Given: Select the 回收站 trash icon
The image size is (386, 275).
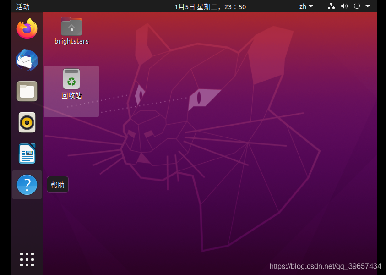Looking at the screenshot, I should pyautogui.click(x=71, y=79).
